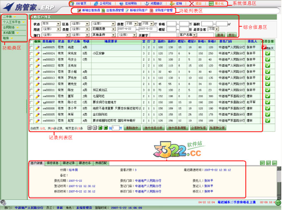This screenshot has width=282, height=210.
Task: Edit record rw000025 with pencil icon
Action: [37, 47]
